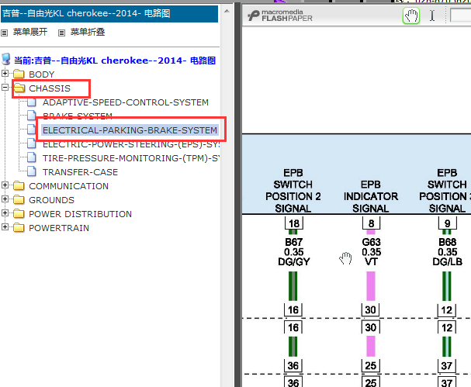Click the tree panel scroll-up arrow

click(227, 11)
